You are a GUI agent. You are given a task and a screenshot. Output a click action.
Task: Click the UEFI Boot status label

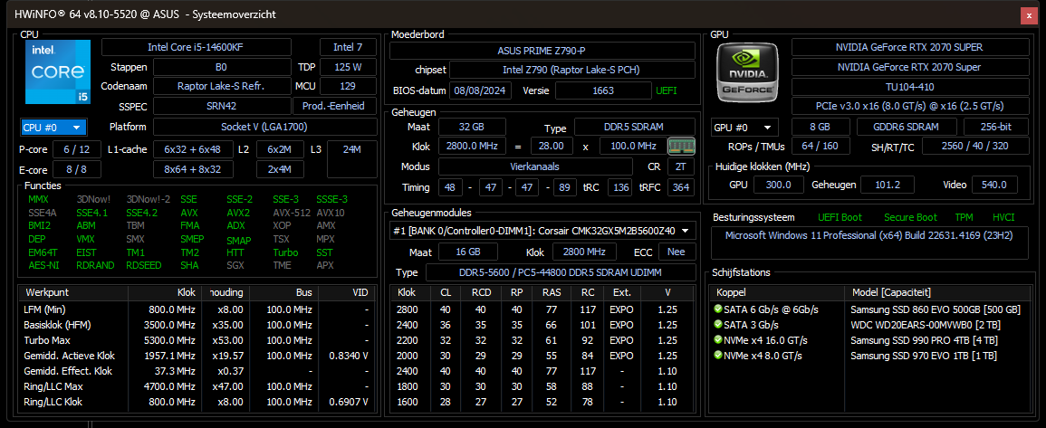[x=840, y=217]
